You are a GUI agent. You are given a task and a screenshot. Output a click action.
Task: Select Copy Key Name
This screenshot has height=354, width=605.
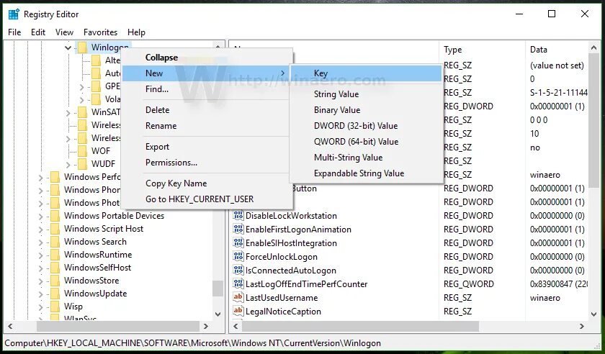pos(207,183)
